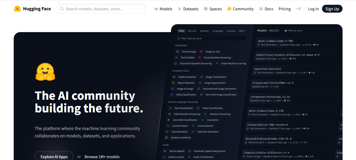Select the Question Answering task tag
The image size is (356, 160).
(218, 114)
